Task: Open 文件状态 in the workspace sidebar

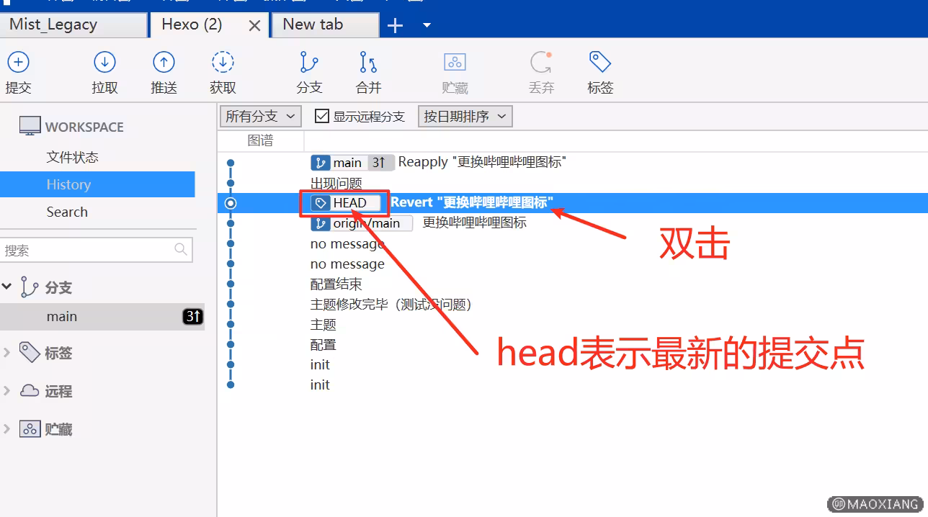Action: click(x=72, y=157)
